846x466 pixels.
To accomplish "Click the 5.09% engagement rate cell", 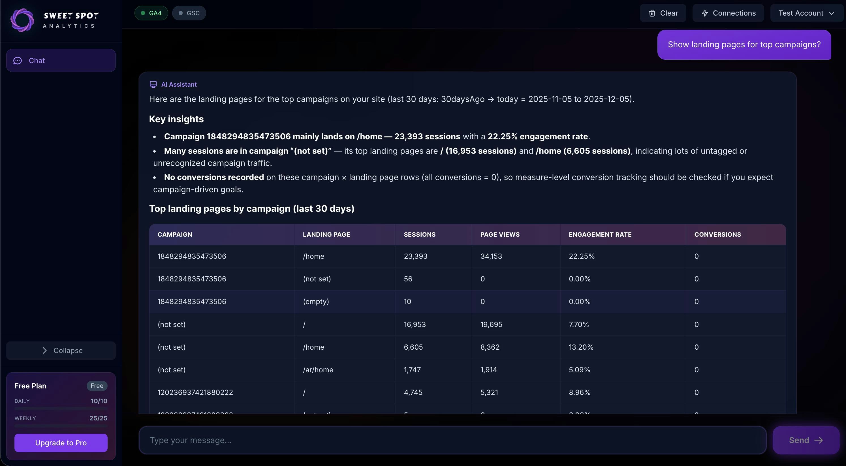I will point(623,370).
